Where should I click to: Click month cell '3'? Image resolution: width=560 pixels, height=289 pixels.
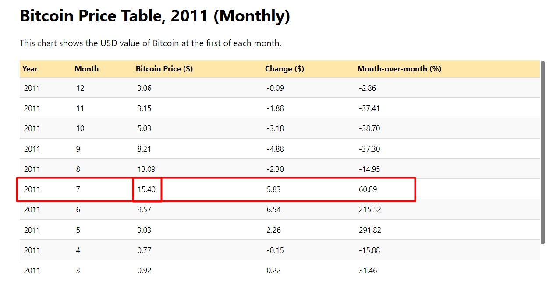[78, 271]
